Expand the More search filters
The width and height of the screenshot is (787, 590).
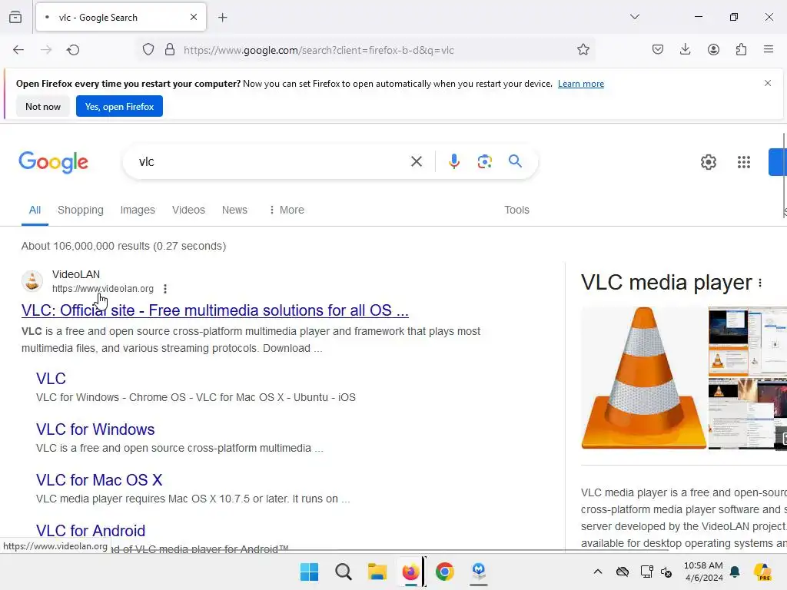coord(287,210)
